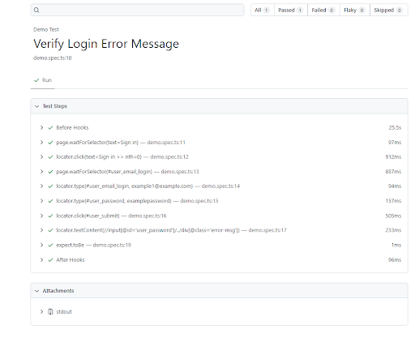Click the 1ms duration value
The width and height of the screenshot is (415, 342).
pyautogui.click(x=396, y=245)
